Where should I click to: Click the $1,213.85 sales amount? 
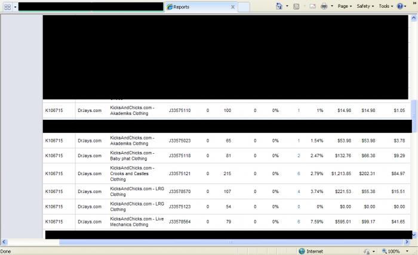click(341, 173)
